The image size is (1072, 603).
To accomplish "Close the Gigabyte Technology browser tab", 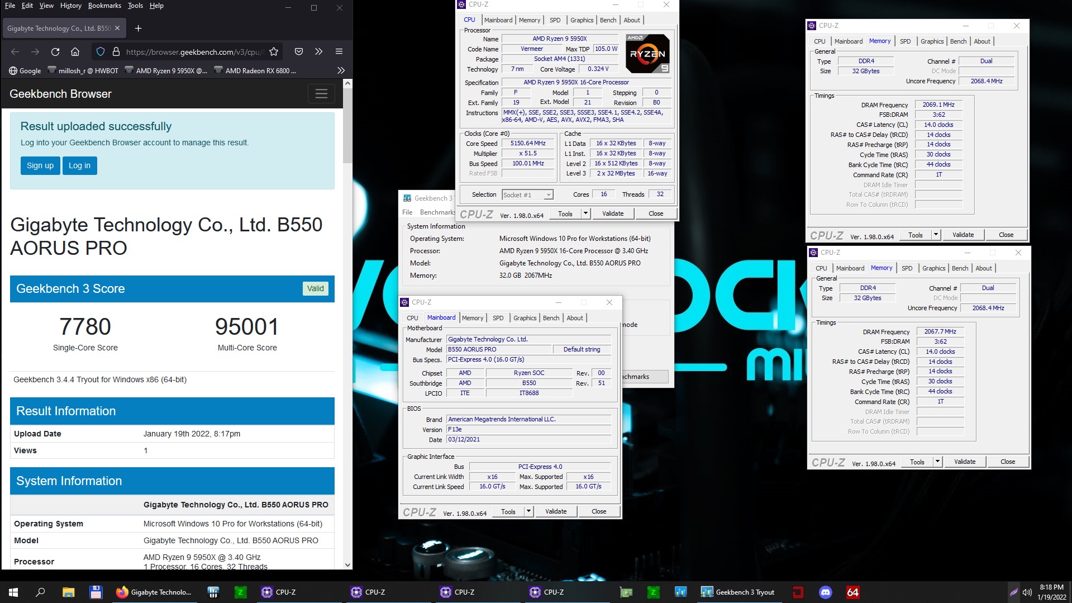I will click(x=117, y=29).
